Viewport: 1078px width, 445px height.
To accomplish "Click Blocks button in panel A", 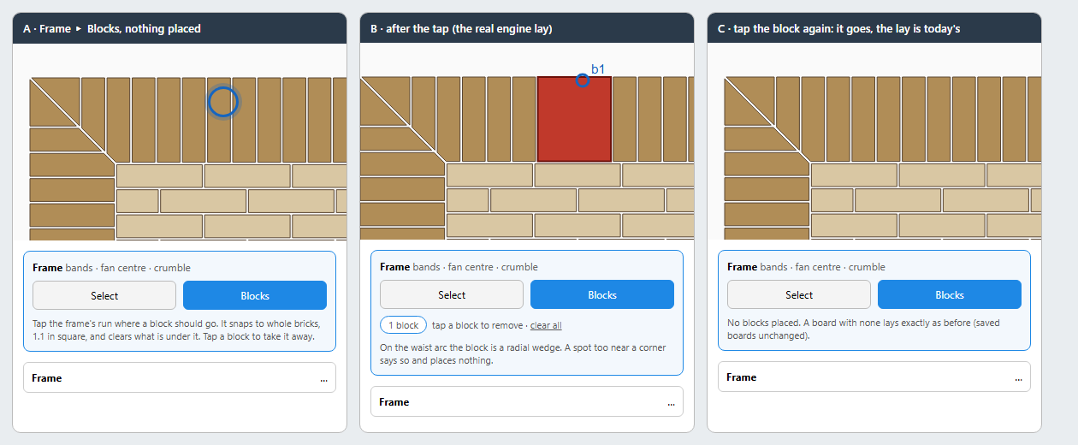I will click(255, 295).
